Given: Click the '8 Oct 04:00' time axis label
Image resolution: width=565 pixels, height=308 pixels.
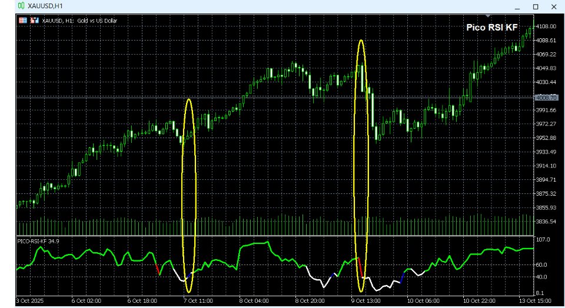Looking at the screenshot, I should (254, 301).
